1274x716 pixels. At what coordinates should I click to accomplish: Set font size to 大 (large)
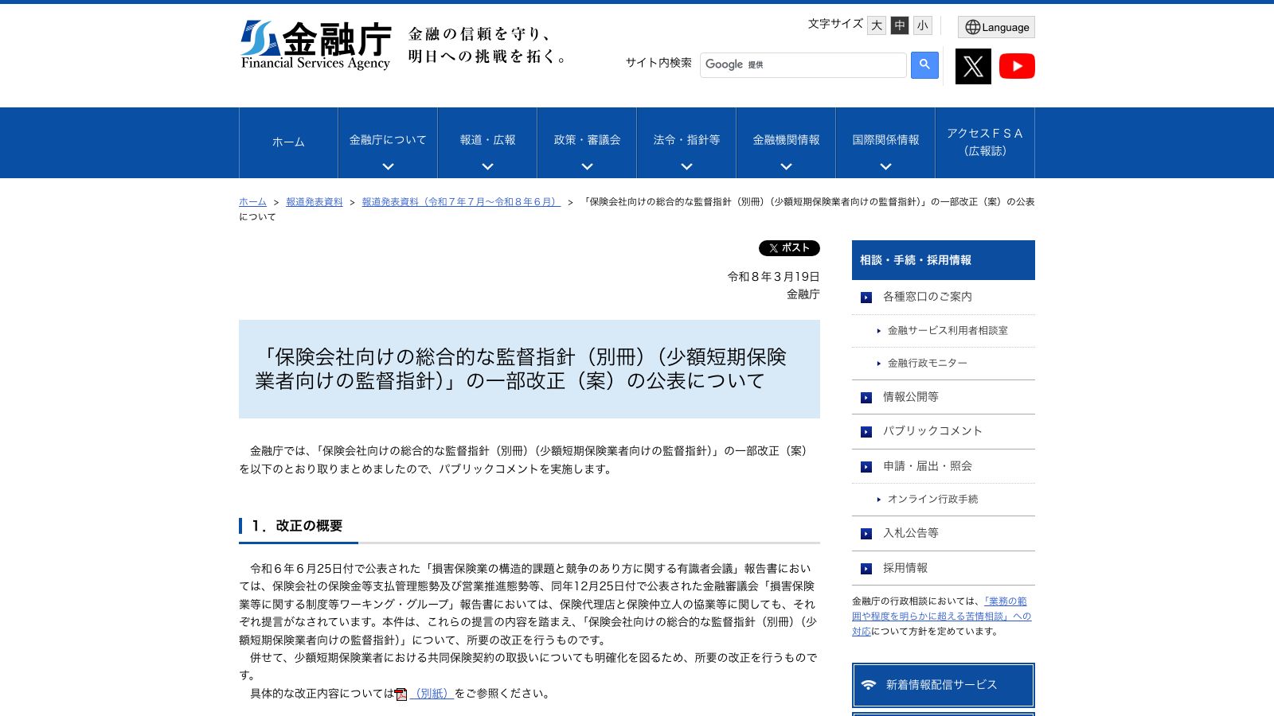pyautogui.click(x=877, y=25)
